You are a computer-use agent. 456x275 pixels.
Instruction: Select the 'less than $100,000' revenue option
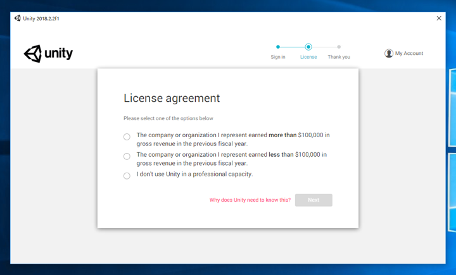coord(127,156)
